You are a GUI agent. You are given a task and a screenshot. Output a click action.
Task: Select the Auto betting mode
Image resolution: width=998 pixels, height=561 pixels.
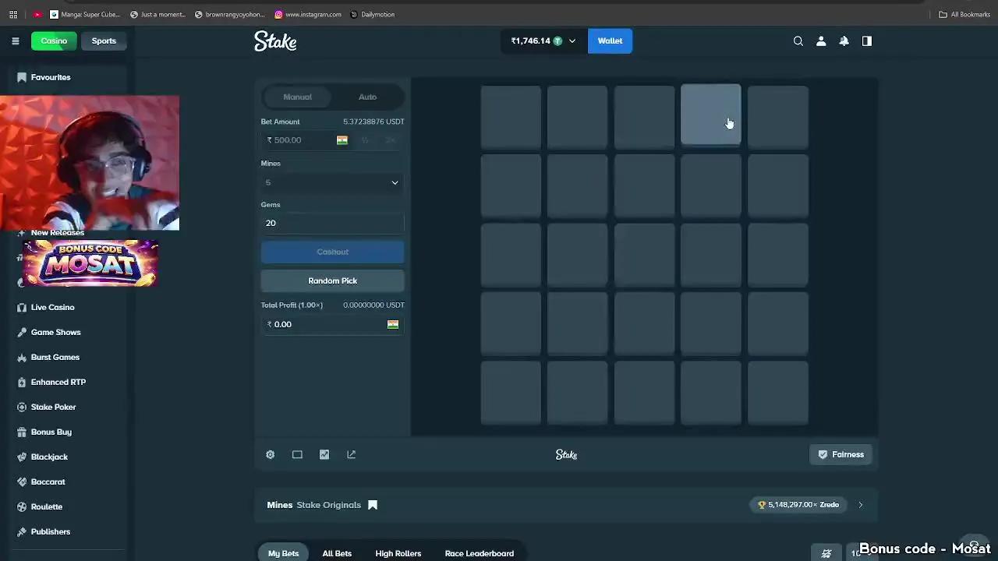tap(367, 97)
